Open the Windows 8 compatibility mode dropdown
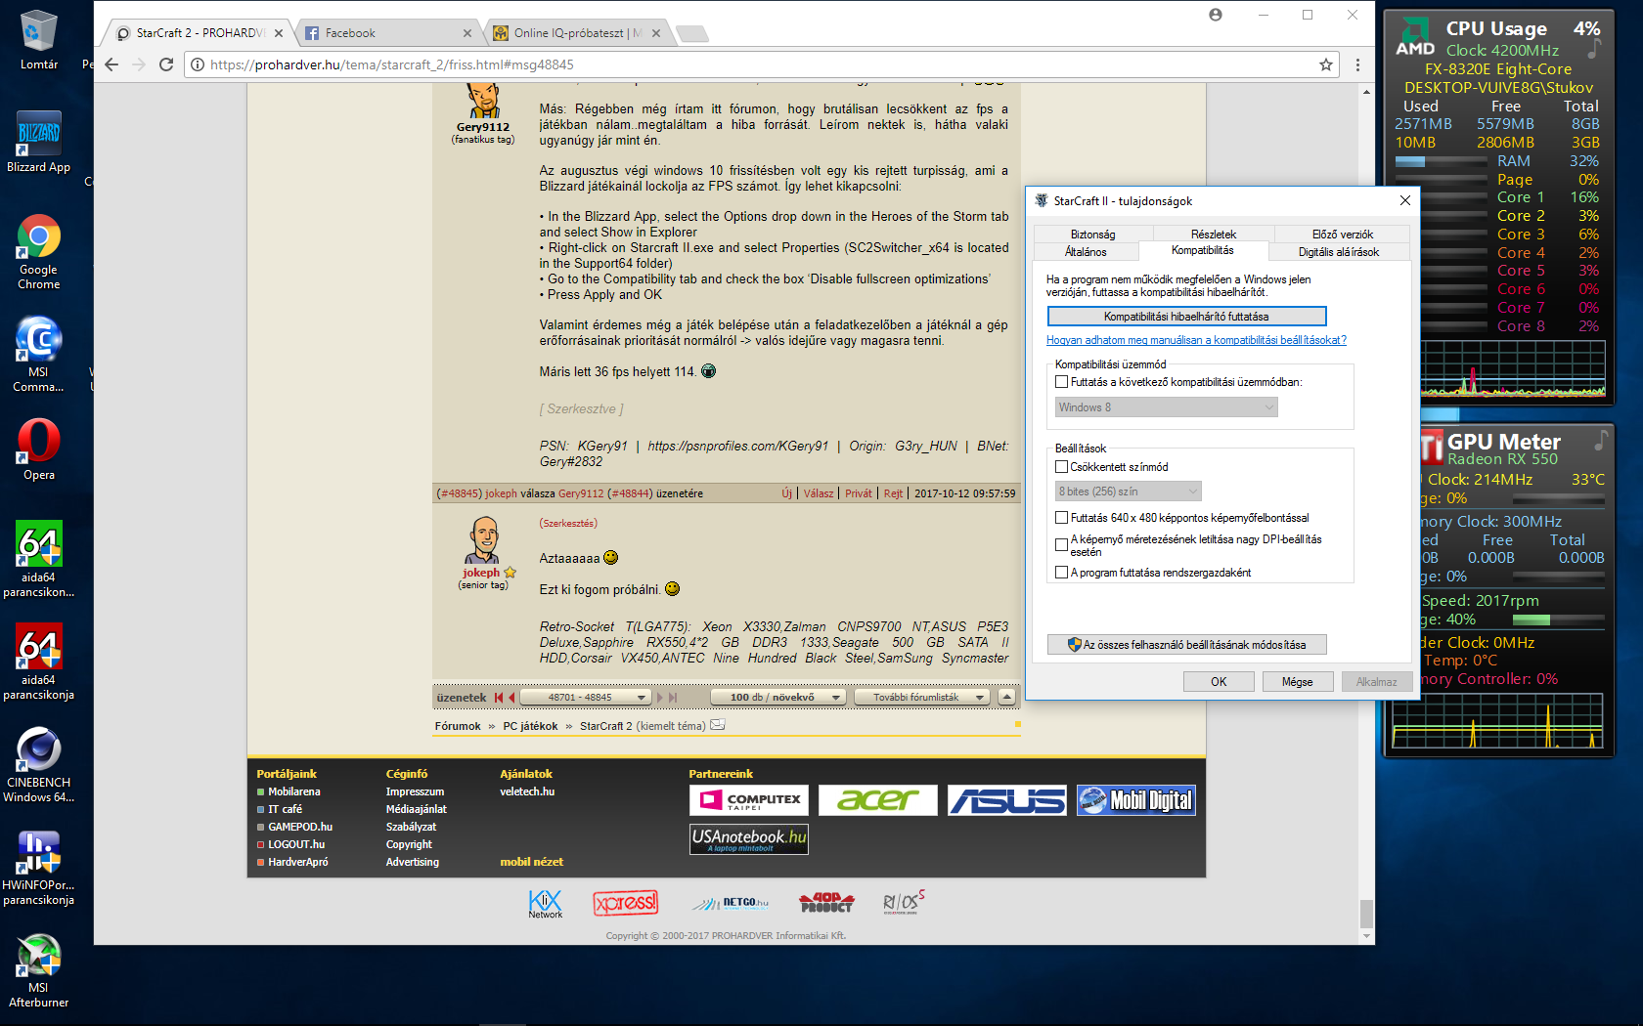Viewport: 1643px width, 1026px height. click(x=1167, y=407)
